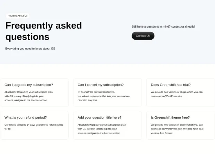Expand 'Is Greenshift theme free?' question
215x154 pixels.
(170, 117)
